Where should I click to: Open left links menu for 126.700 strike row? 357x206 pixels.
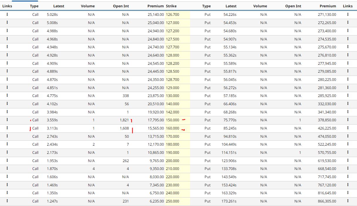coord(7,14)
